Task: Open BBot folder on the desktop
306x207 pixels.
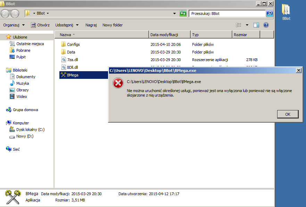Action: coord(286,11)
